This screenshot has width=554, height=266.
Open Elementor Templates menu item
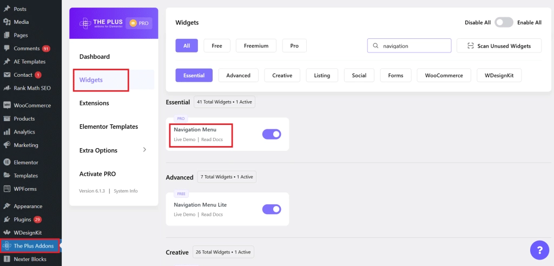109,127
